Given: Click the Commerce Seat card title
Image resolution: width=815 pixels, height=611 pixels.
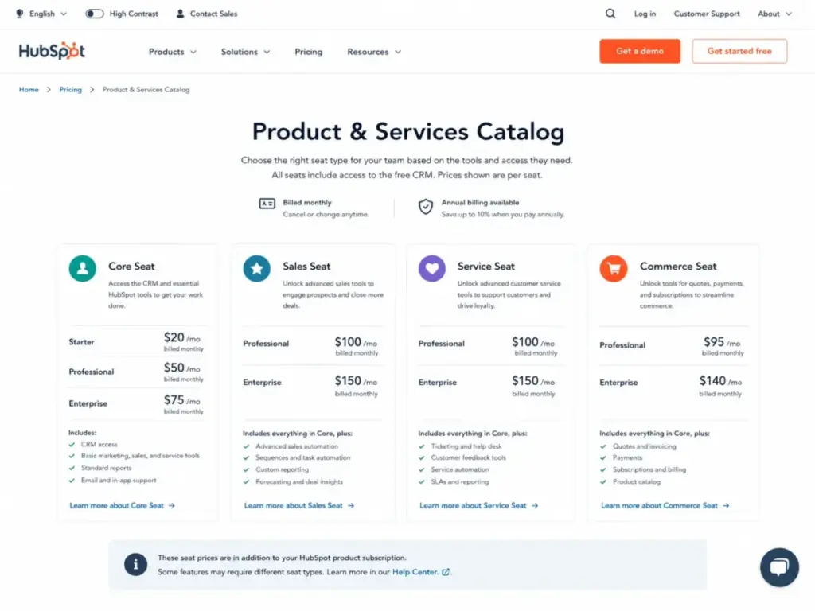Looking at the screenshot, I should (678, 266).
